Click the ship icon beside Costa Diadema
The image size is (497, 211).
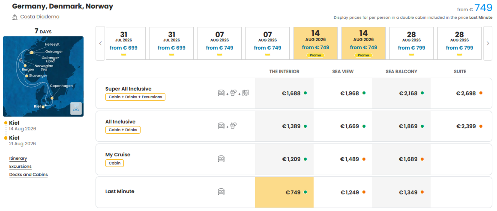15,17
